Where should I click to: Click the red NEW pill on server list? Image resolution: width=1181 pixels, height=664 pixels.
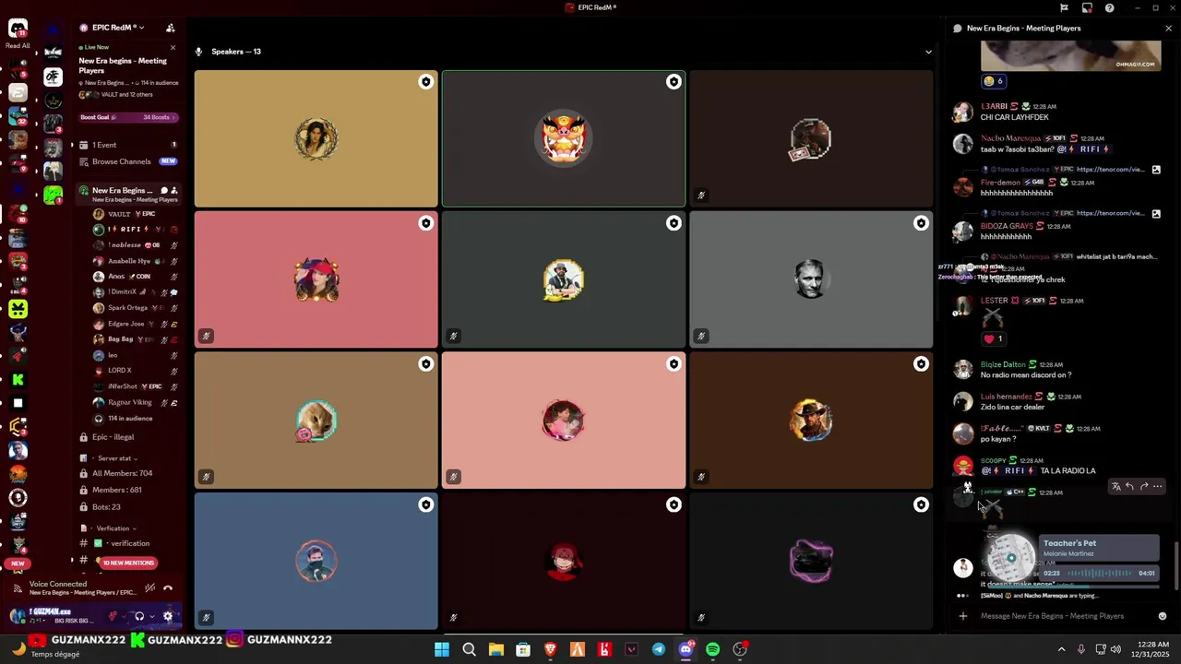point(18,563)
